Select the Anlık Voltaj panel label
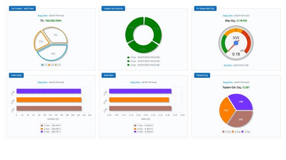The height and width of the screenshot is (160, 286). tap(16, 75)
